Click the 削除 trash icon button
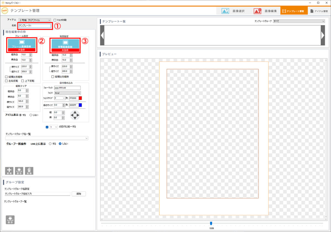The height and width of the screenshot is (232, 331). coord(29,171)
